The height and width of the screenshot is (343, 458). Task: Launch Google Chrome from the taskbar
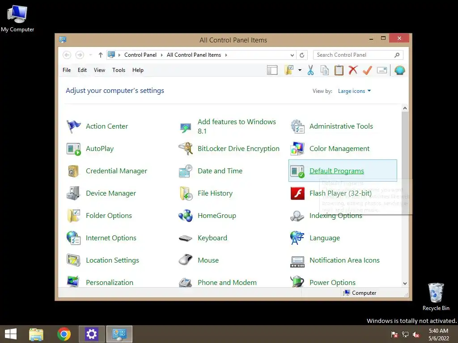click(x=64, y=334)
